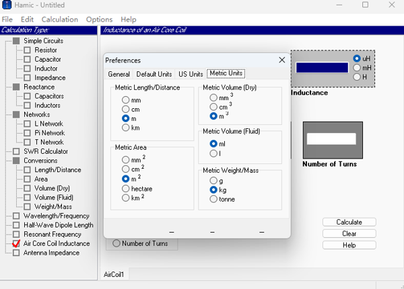Click the Number of Turns input box
This screenshot has width=404, height=289.
click(331, 138)
